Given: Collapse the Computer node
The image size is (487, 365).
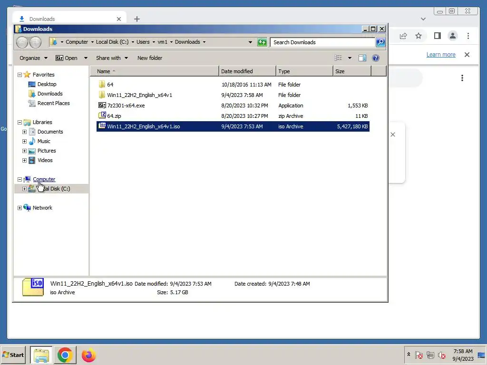Looking at the screenshot, I should tap(19, 179).
